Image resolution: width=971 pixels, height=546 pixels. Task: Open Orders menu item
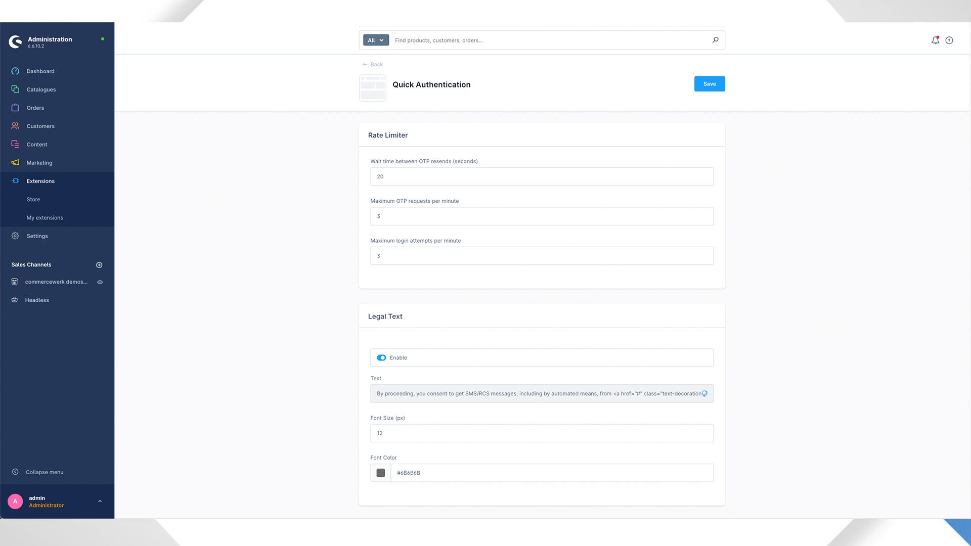(x=35, y=108)
